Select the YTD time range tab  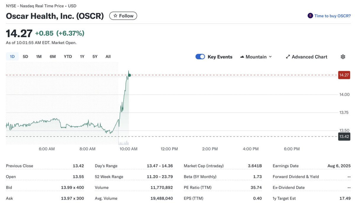[x=68, y=56]
